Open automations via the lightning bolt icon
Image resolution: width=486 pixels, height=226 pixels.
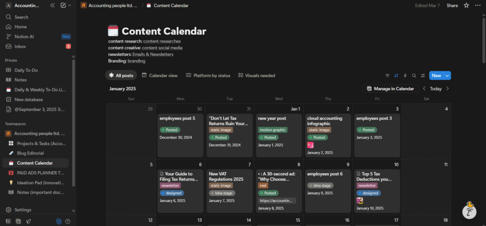[405, 75]
